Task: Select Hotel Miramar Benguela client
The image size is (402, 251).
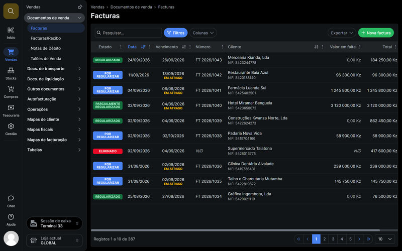Action: click(x=250, y=103)
